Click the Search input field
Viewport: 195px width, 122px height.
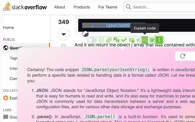point(159,7)
